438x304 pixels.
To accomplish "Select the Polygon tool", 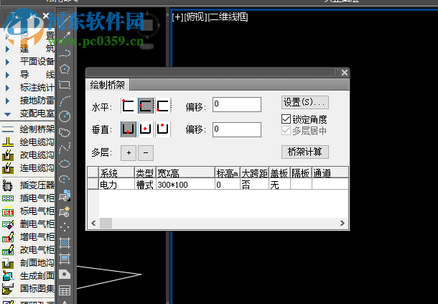I will [65, 69].
